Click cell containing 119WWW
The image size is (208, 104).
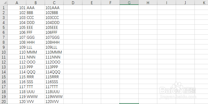(54, 96)
